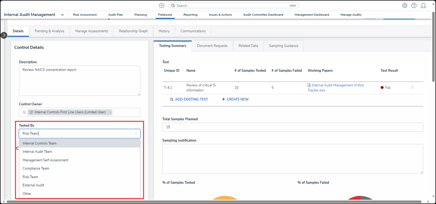Image resolution: width=436 pixels, height=204 pixels.
Task: Click the three-dots icon in search bar
Action: coord(292,6)
